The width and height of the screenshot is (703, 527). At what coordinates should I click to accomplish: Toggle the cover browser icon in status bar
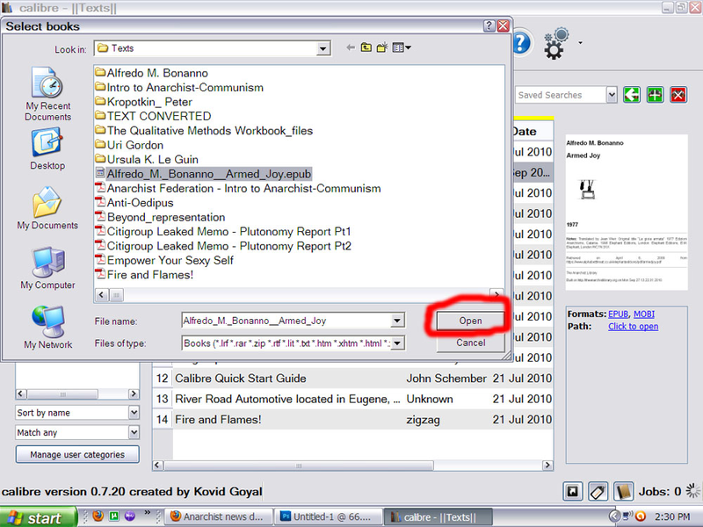(573, 492)
